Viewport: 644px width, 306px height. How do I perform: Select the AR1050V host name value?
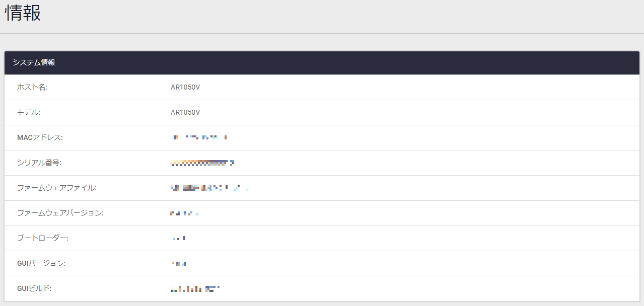pyautogui.click(x=185, y=87)
